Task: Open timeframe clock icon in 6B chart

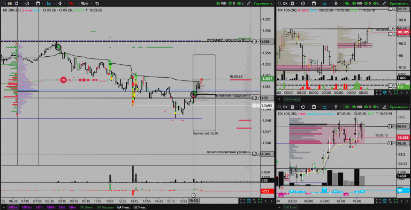Action: (27, 3)
